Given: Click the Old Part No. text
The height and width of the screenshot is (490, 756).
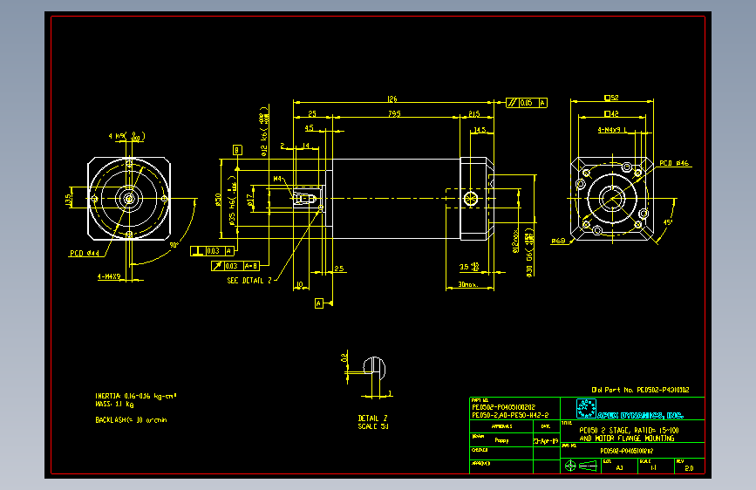Looking at the screenshot, I should [x=640, y=390].
